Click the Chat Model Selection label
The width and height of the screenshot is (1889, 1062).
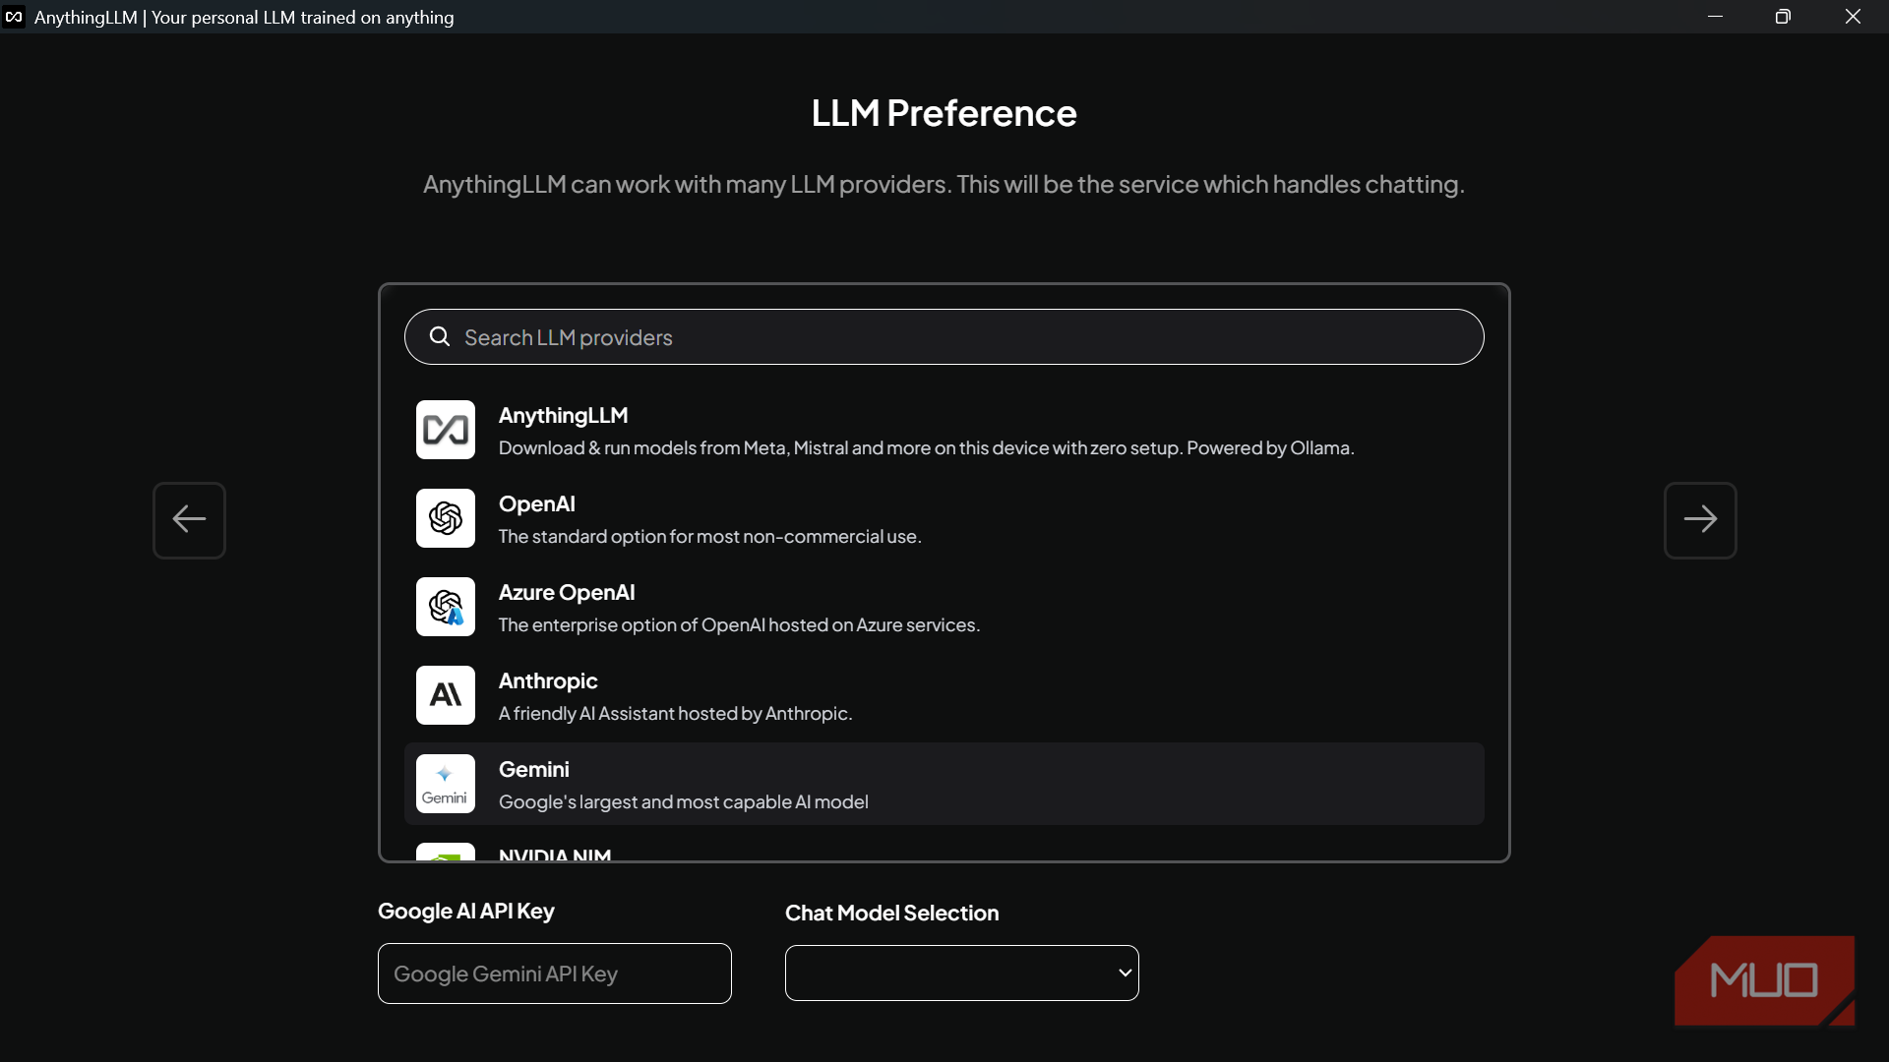coord(892,914)
